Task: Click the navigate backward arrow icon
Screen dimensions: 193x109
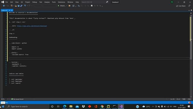Action: [4, 6]
